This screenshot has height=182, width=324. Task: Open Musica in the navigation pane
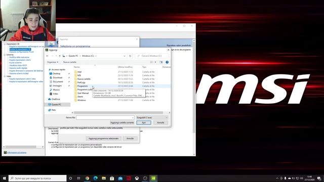(x=56, y=90)
